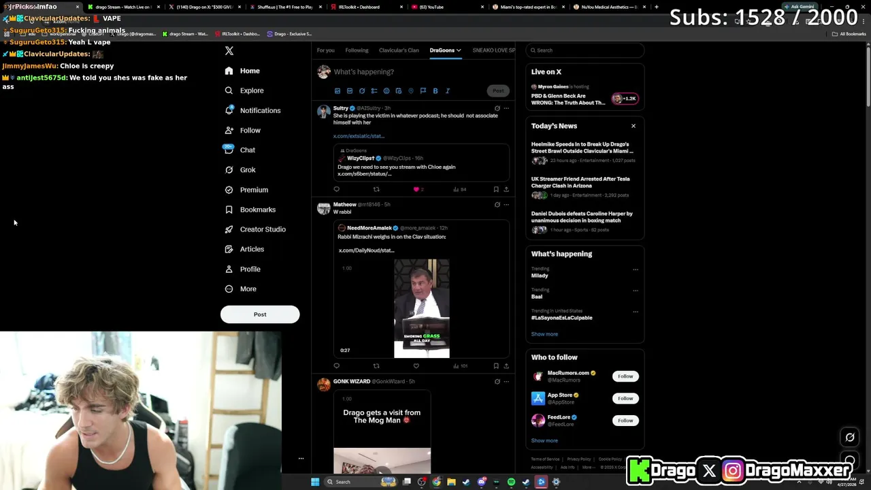The height and width of the screenshot is (490, 871).
Task: Switch to the For you tab
Action: pos(325,50)
